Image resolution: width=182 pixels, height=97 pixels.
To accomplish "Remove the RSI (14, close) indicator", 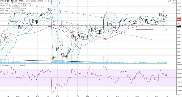I will click(18, 66).
